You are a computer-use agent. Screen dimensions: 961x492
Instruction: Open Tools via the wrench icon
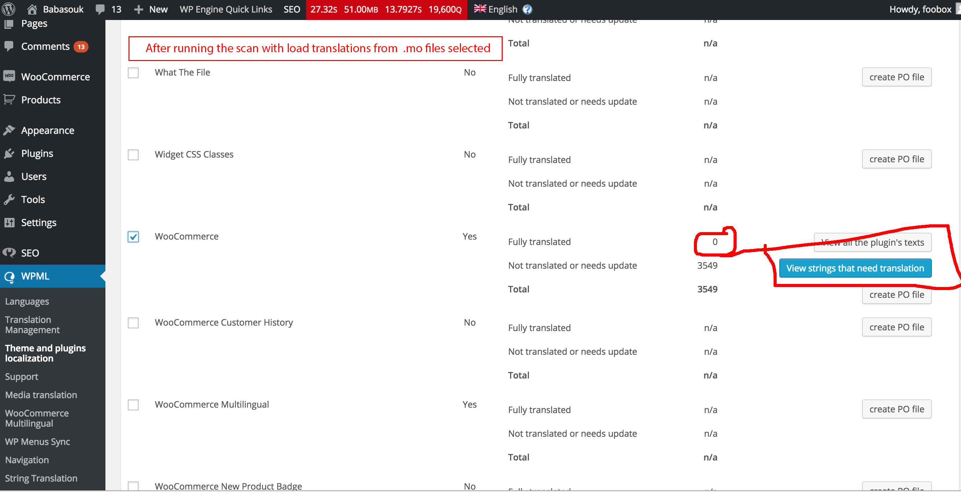(x=9, y=200)
